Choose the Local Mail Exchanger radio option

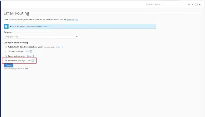pos(6,51)
